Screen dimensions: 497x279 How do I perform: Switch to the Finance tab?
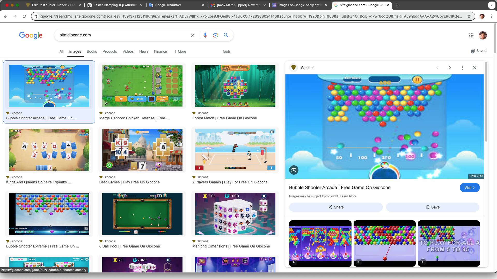click(x=160, y=51)
